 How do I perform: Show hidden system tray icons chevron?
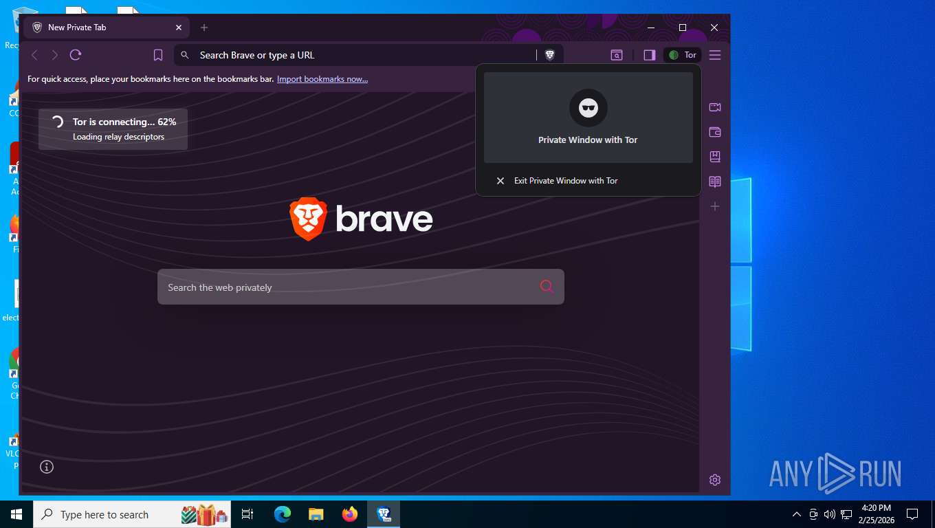pyautogui.click(x=797, y=514)
